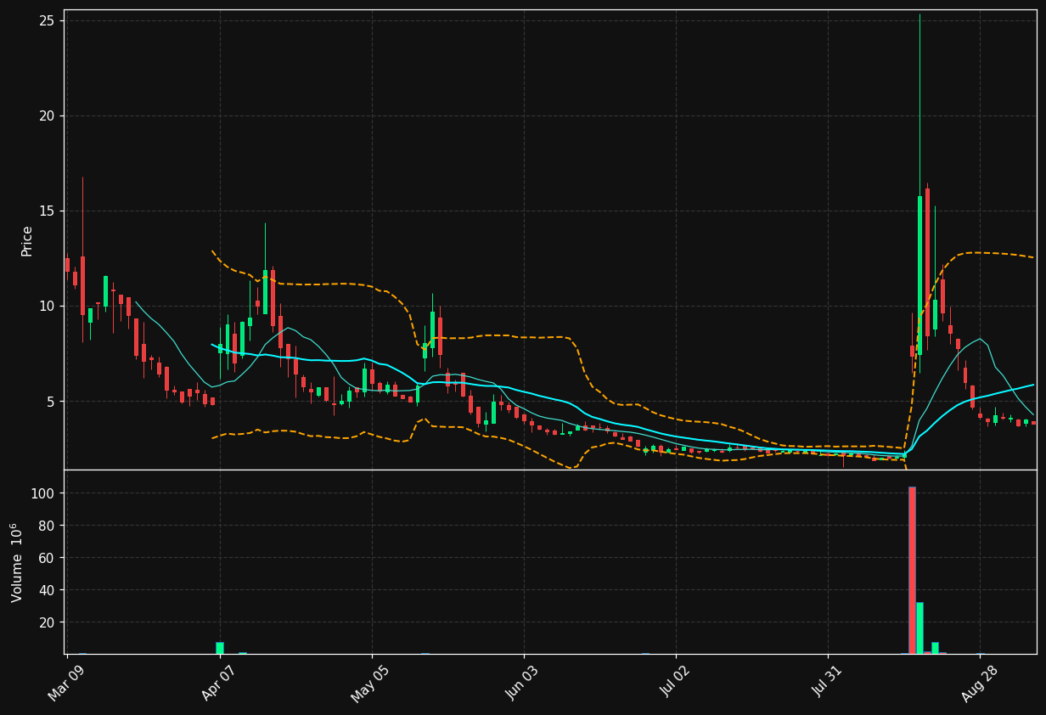This screenshot has height=715, width=1046.
Task: Click the volume axis value 60
Action: pos(48,558)
